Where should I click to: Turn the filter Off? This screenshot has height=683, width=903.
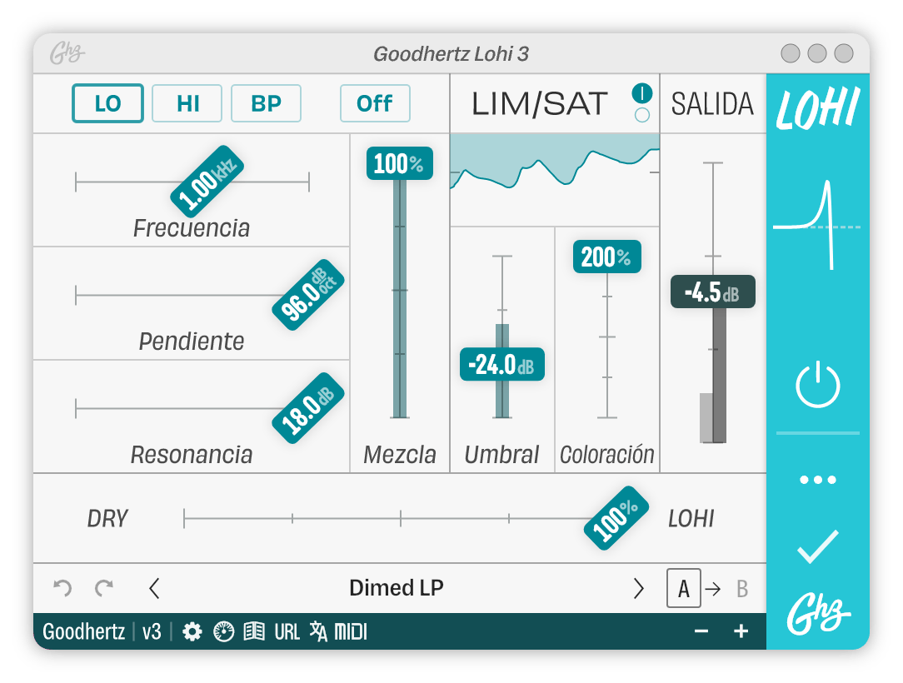[375, 103]
